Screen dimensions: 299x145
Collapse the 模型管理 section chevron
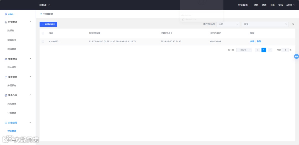coord(30,59)
